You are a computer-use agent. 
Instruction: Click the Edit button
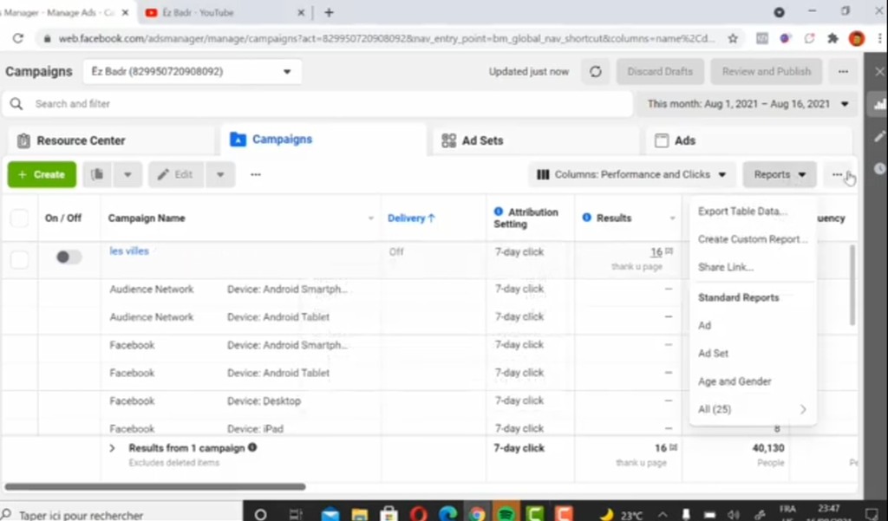[176, 174]
